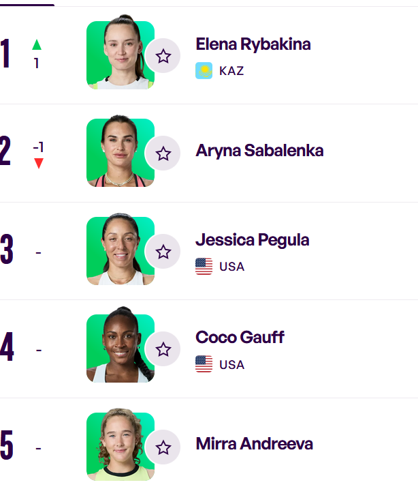
Task: Click the Kazakhstan flag icon
Action: point(204,70)
